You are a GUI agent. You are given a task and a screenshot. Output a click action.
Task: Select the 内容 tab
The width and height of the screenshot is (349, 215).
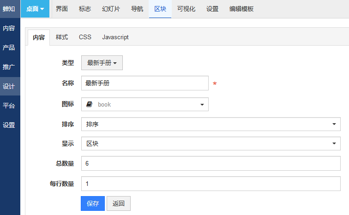[x=39, y=37]
